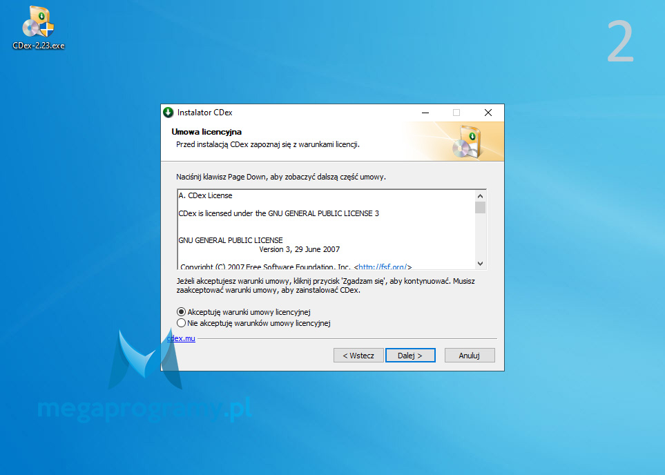The width and height of the screenshot is (665, 475).
Task: Select Akceptuję warunki umowy licencyjnej radio button
Action: coord(181,312)
